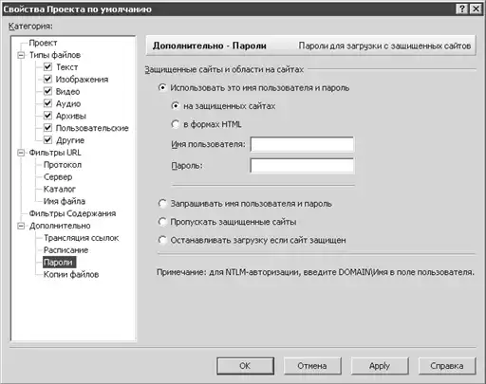Close the project properties dialog
This screenshot has height=384, width=486.
point(476,9)
